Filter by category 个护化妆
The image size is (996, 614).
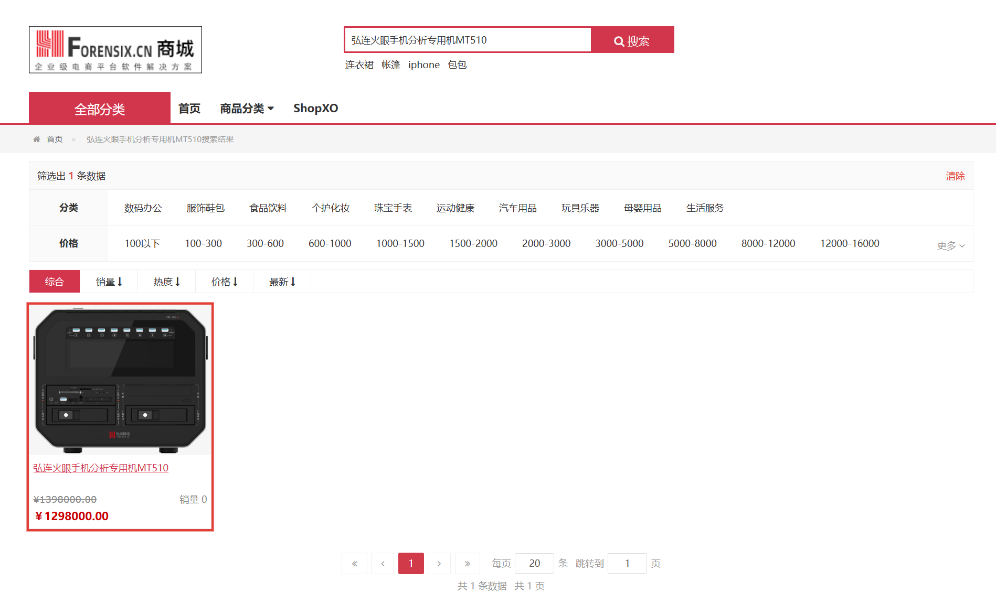pyautogui.click(x=331, y=208)
